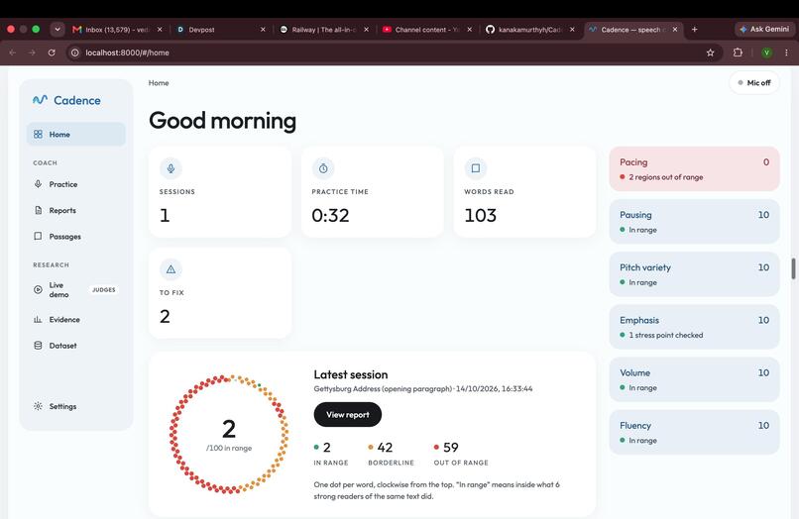Open the Emphasis score card
The height and width of the screenshot is (519, 799).
coord(694,327)
